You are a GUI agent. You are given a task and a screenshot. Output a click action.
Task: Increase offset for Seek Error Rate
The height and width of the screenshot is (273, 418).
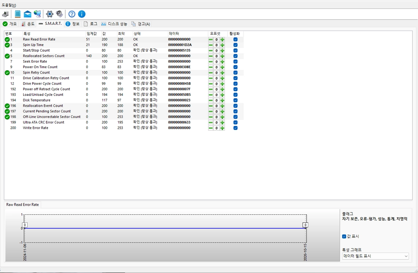coord(222,62)
